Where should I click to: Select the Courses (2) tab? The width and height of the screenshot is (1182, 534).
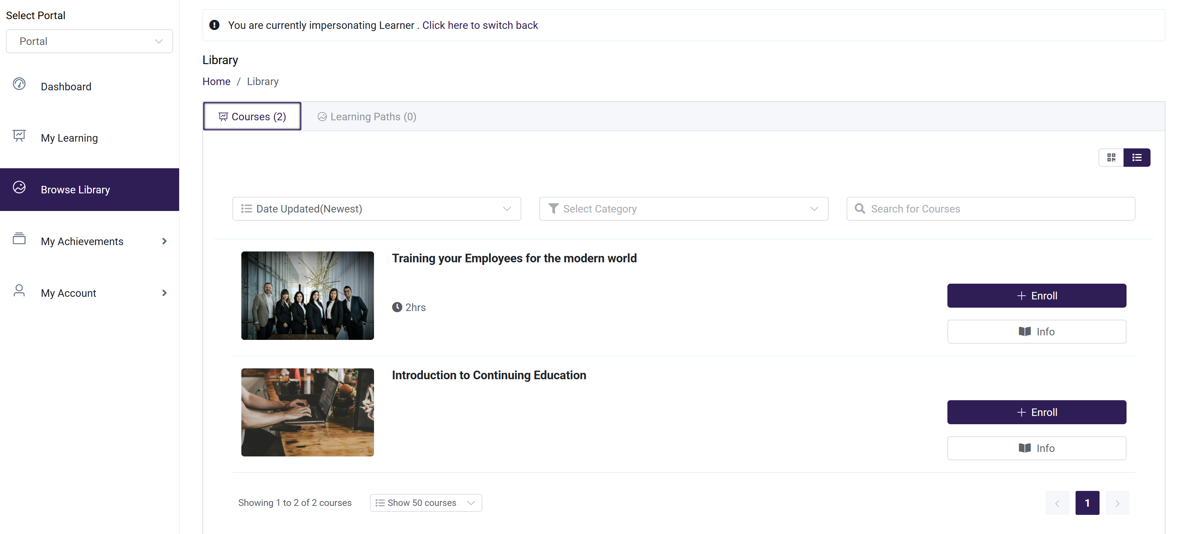pos(252,117)
